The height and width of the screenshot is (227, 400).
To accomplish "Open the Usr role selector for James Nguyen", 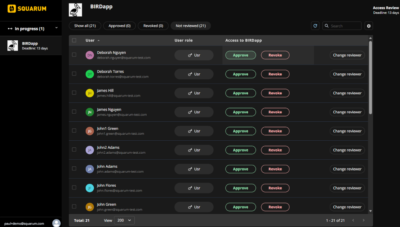I will click(194, 112).
